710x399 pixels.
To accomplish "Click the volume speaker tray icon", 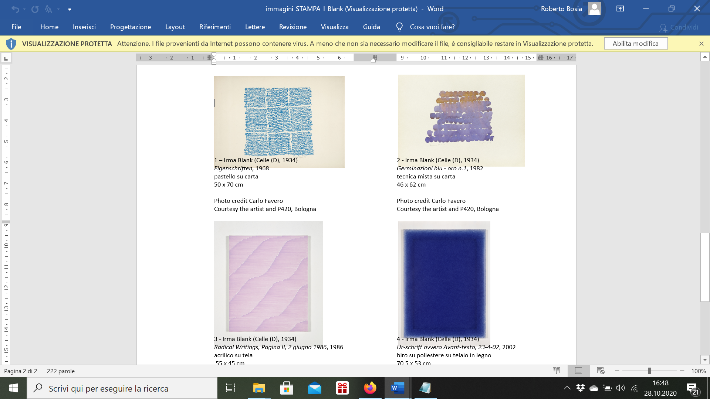I will (x=621, y=388).
